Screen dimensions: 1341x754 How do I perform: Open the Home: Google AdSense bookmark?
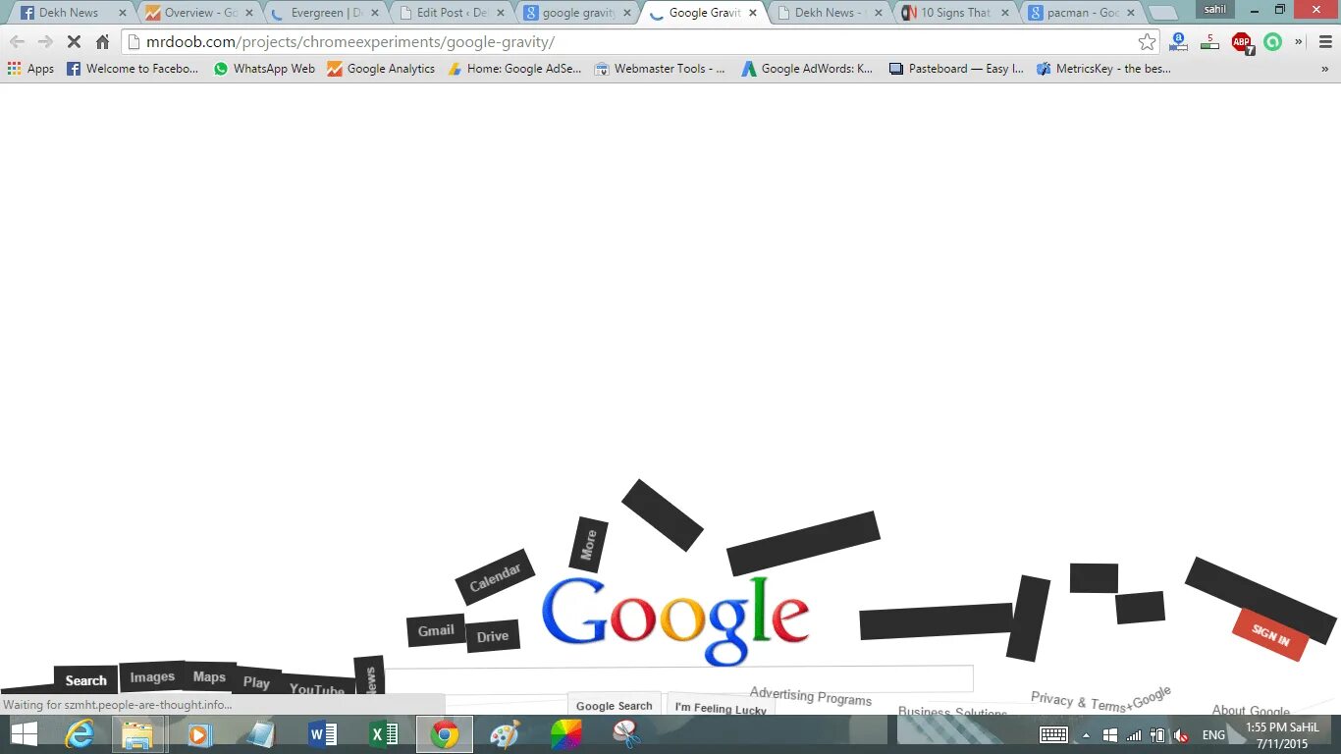click(x=514, y=69)
